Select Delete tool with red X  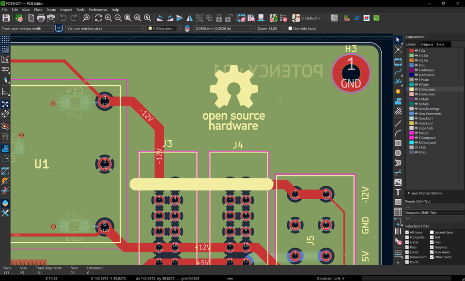pyautogui.click(x=398, y=241)
